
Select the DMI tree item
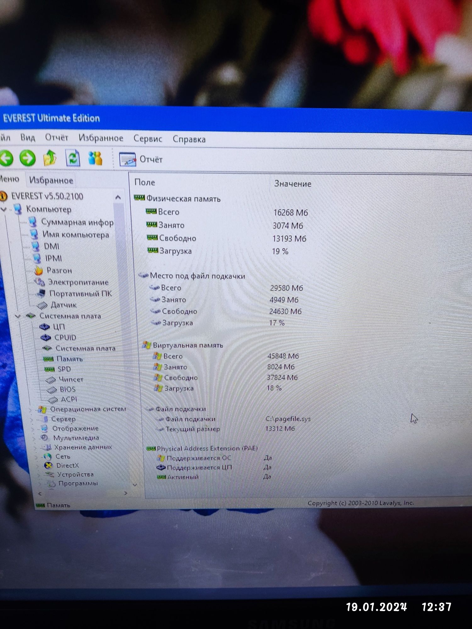pos(52,246)
